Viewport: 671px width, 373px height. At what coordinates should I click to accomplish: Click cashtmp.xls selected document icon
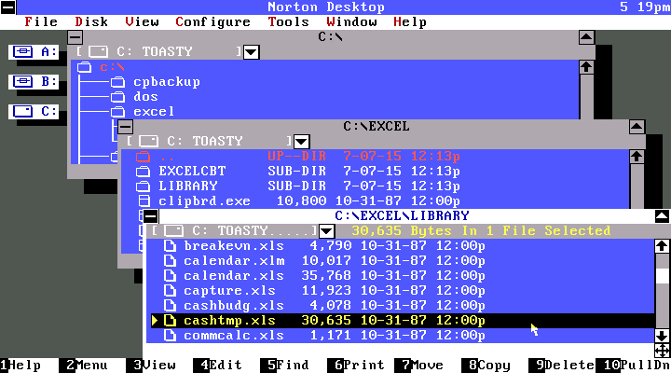[170, 321]
